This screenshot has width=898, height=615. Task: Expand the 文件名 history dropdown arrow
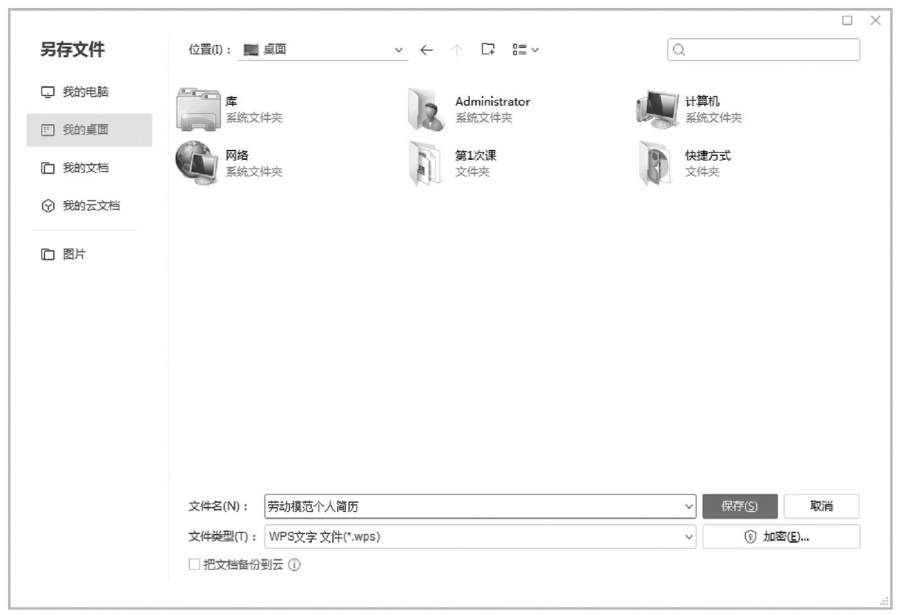(x=688, y=507)
